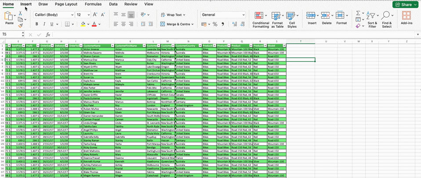Image resolution: width=421 pixels, height=178 pixels.
Task: Click the Find & Select magnifier
Action: (387, 19)
